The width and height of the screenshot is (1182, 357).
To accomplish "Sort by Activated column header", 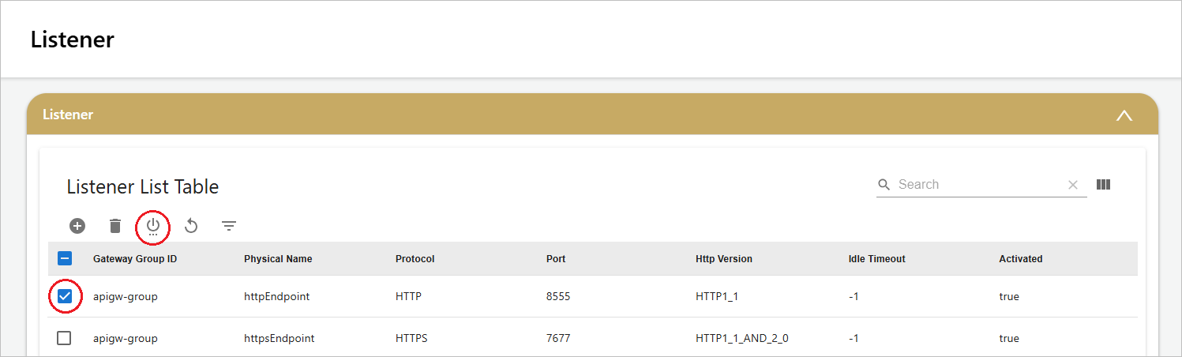I will coord(1021,259).
